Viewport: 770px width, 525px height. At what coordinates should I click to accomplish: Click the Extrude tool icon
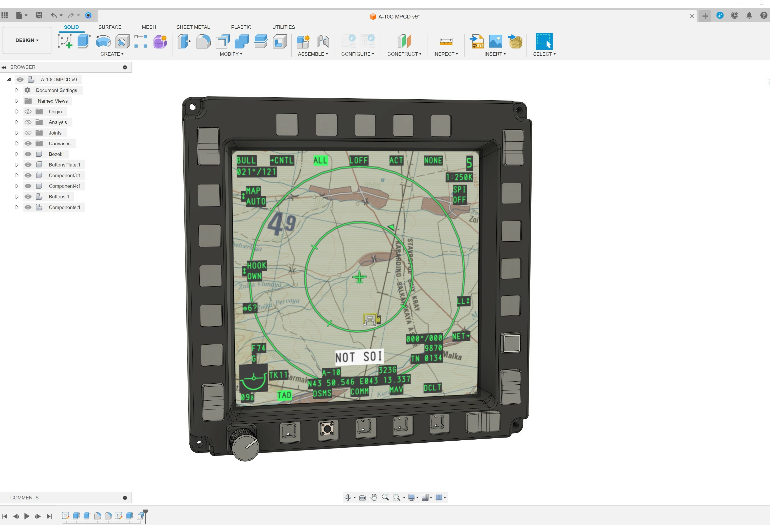(x=84, y=41)
